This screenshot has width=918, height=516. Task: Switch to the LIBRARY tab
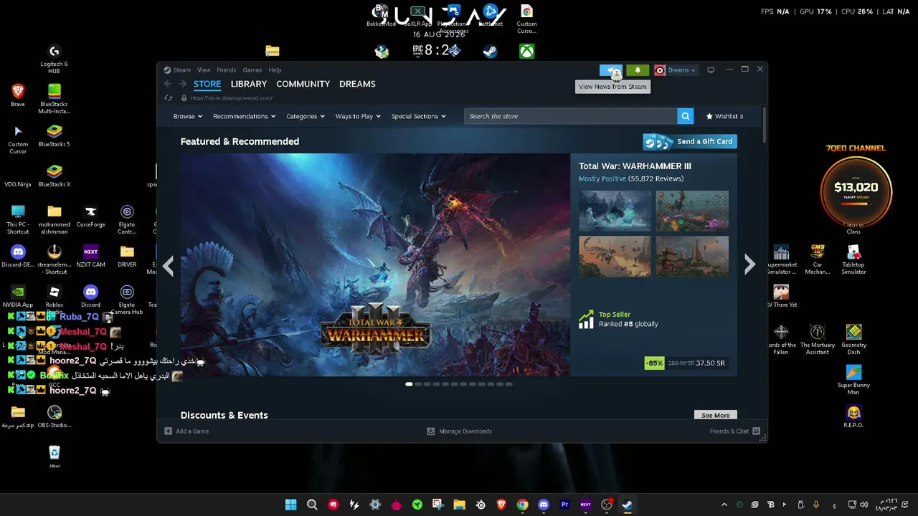(249, 84)
